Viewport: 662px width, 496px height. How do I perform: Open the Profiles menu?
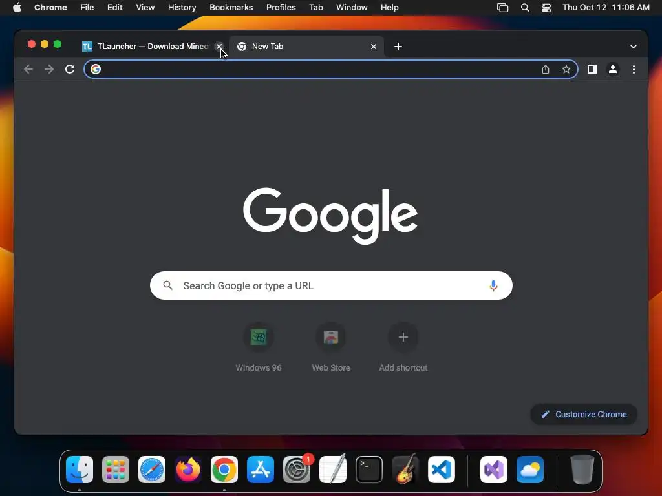coord(281,8)
